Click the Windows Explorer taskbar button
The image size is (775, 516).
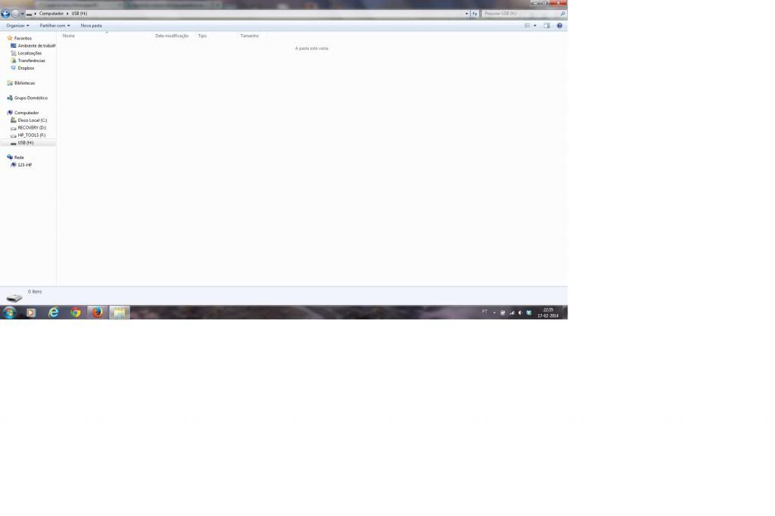pos(120,312)
